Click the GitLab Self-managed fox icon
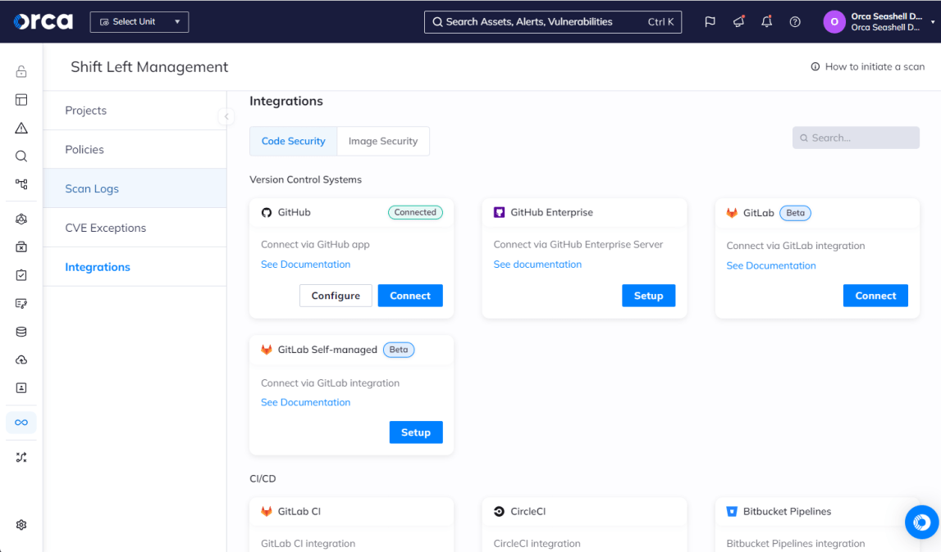The height and width of the screenshot is (552, 941). click(267, 350)
